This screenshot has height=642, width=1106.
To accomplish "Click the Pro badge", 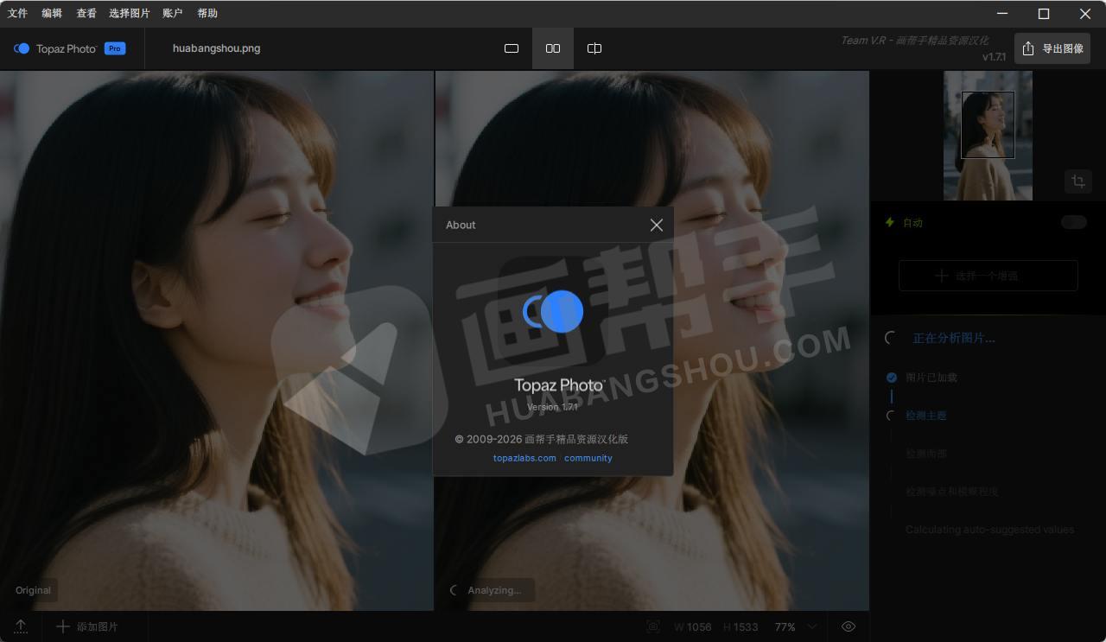I will coord(115,48).
